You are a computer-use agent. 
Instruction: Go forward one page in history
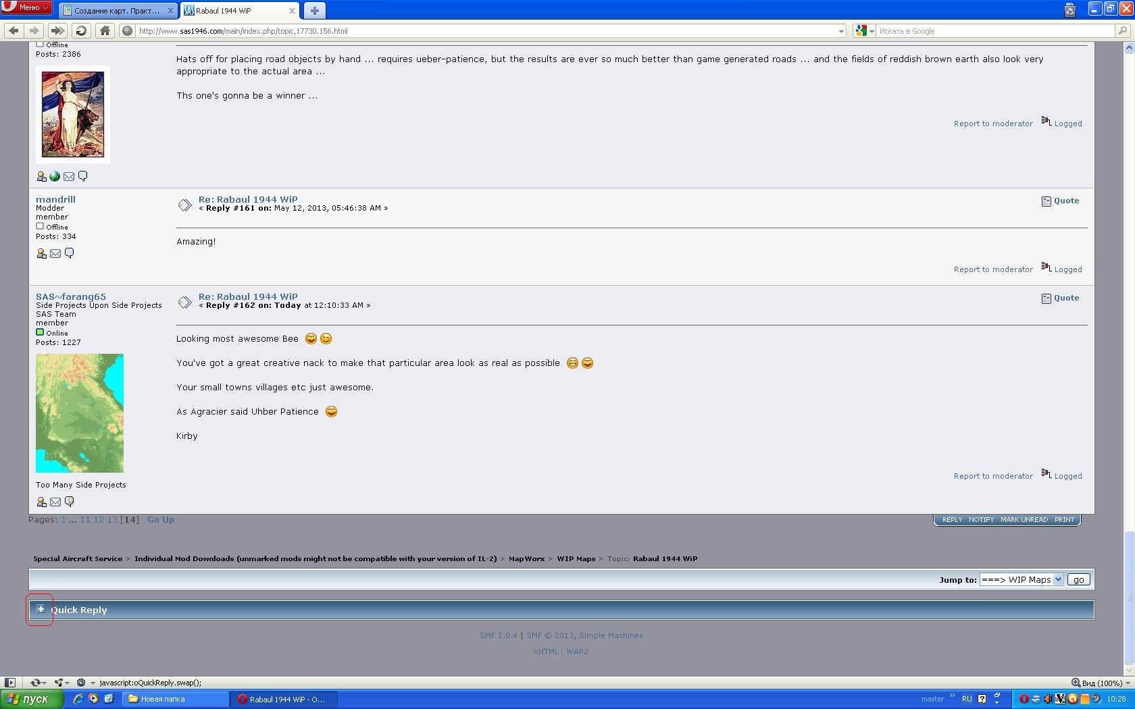pos(34,30)
